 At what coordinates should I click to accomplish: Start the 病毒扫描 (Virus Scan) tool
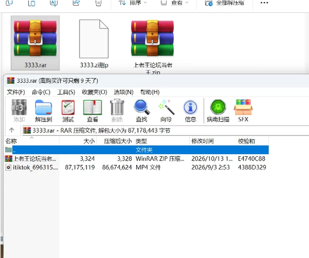click(x=218, y=111)
